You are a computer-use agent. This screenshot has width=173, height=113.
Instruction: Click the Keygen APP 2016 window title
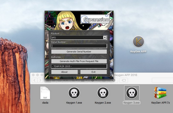click(x=126, y=75)
